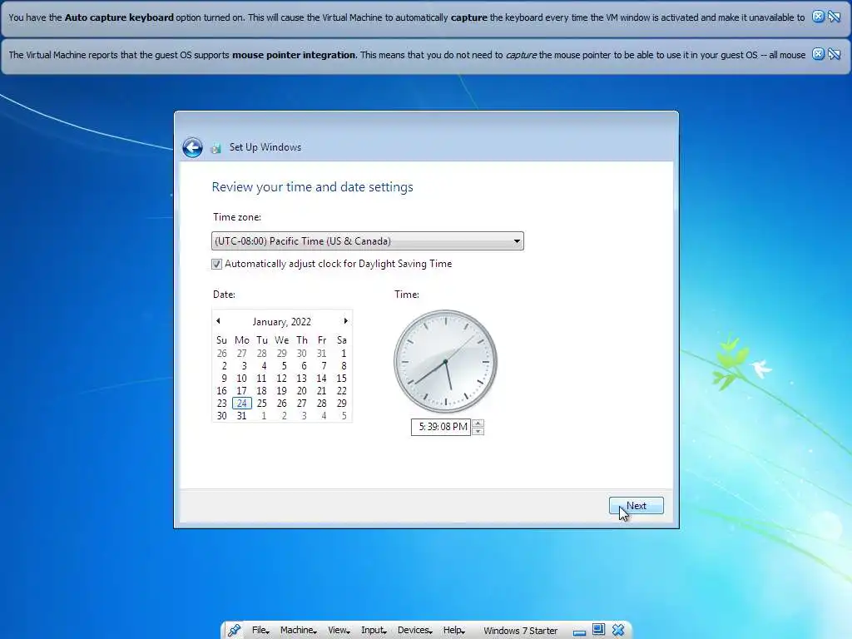Select date 10 in the calendar
The image size is (852, 639).
[242, 379]
